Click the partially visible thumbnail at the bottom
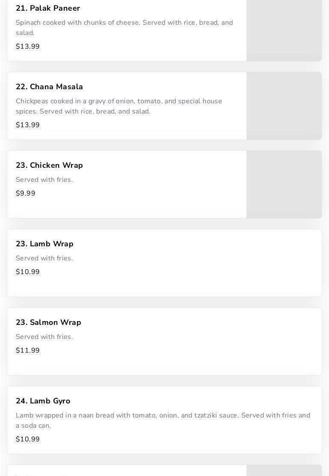 [284, 471]
